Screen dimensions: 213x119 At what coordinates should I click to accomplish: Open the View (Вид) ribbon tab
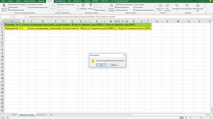click(x=70, y=1)
